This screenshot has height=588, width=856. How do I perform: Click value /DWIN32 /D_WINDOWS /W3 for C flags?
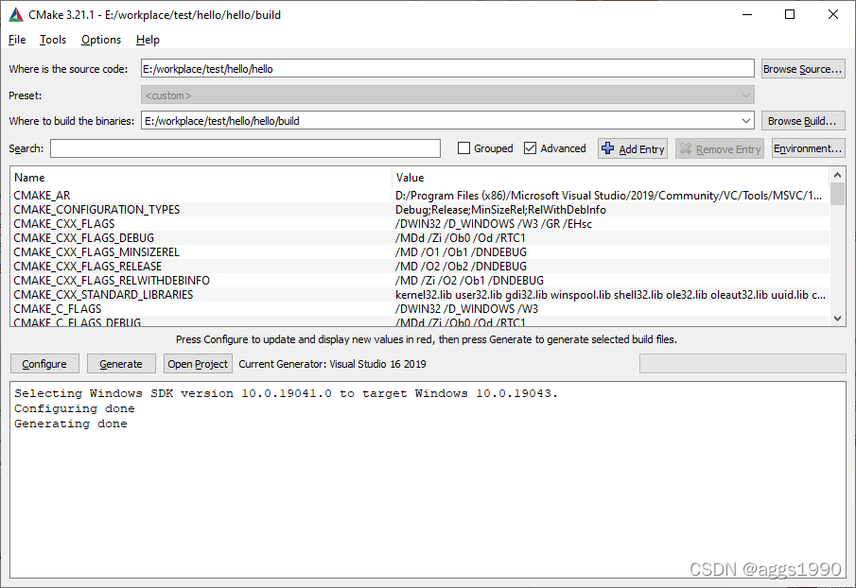(x=466, y=309)
